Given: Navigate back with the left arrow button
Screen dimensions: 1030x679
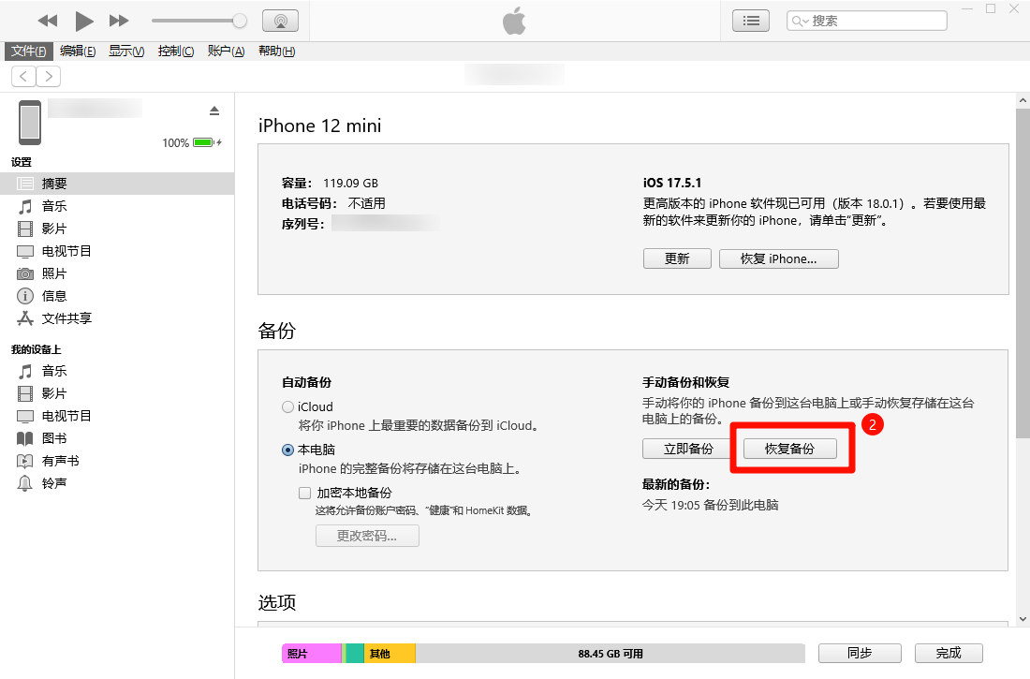Looking at the screenshot, I should [23, 77].
